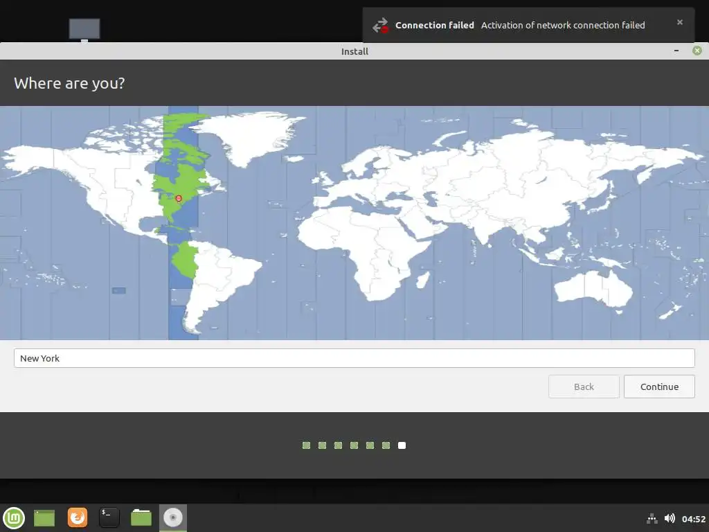Open the volume control tray icon

coord(670,518)
